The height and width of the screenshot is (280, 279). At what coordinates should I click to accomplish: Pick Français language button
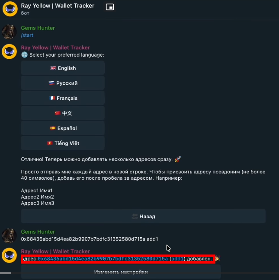tap(63, 98)
